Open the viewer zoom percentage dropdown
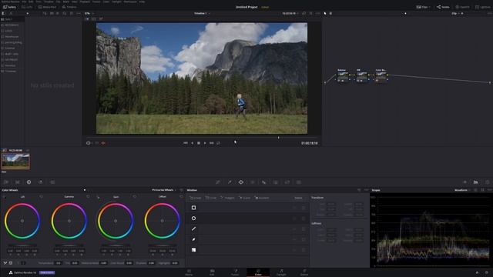This screenshot has height=277, width=493. [89, 14]
